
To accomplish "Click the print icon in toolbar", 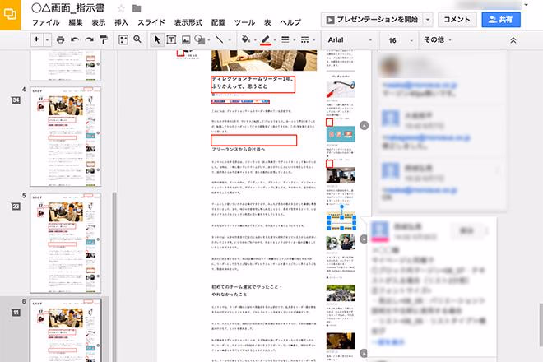I will coord(61,39).
